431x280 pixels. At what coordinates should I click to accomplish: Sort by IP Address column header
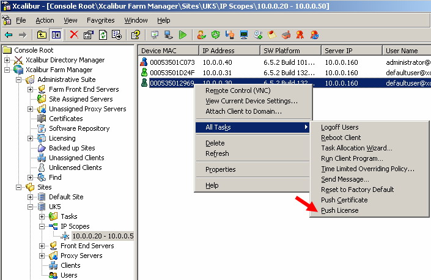(x=229, y=51)
